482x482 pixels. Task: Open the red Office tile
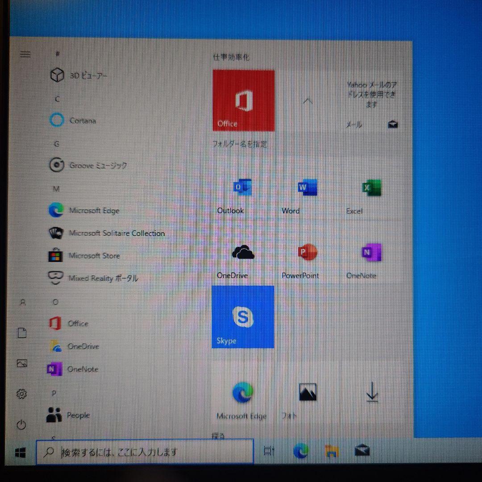point(243,100)
